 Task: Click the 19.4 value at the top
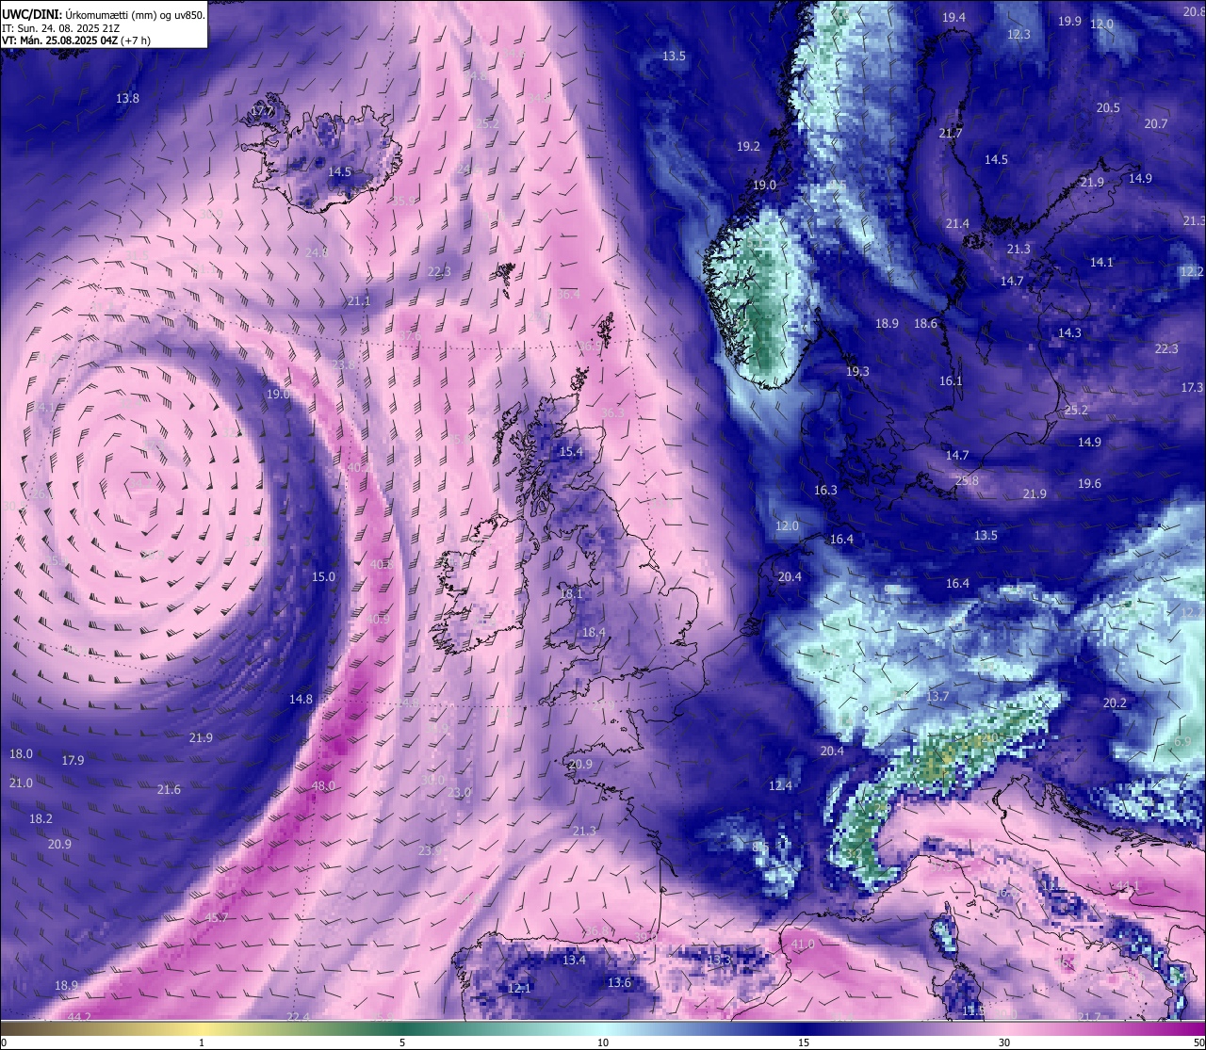(953, 17)
